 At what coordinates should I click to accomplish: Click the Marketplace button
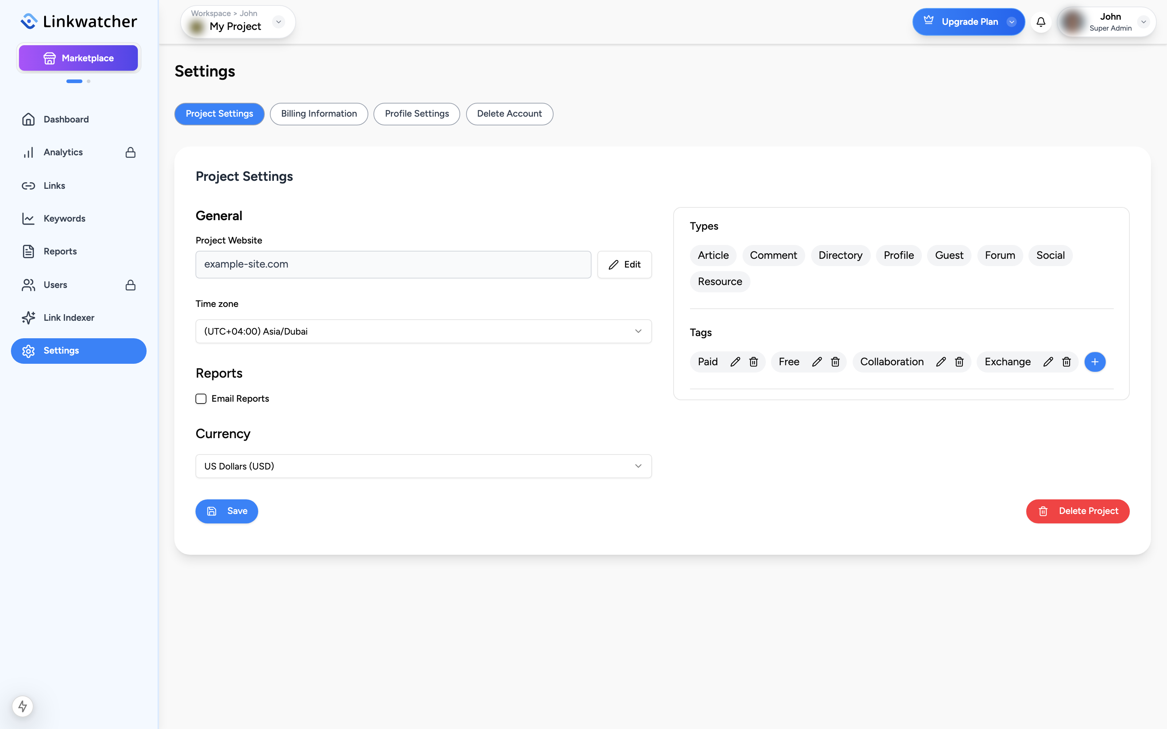[79, 58]
